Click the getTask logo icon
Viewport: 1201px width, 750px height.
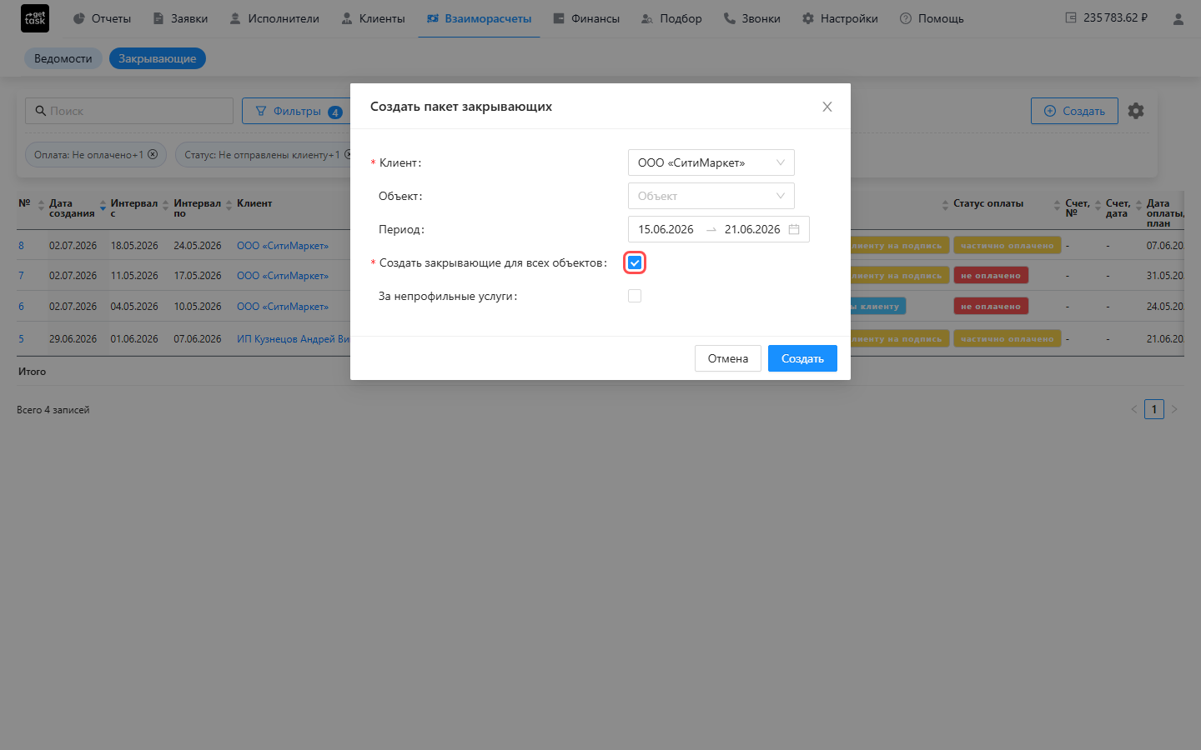35,18
